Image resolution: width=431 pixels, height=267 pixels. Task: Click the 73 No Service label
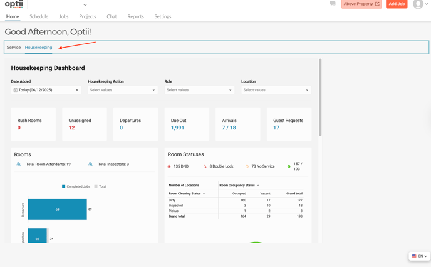tap(263, 166)
